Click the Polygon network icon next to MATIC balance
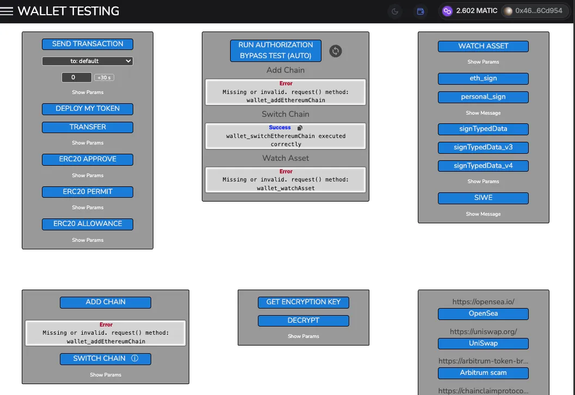The image size is (575, 395). pyautogui.click(x=447, y=10)
